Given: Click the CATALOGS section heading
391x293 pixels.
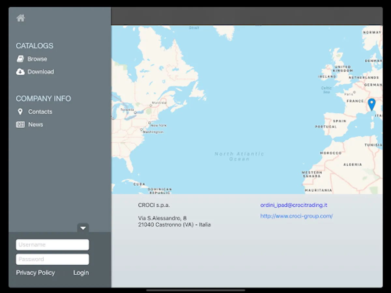Looking at the screenshot, I should (x=35, y=46).
